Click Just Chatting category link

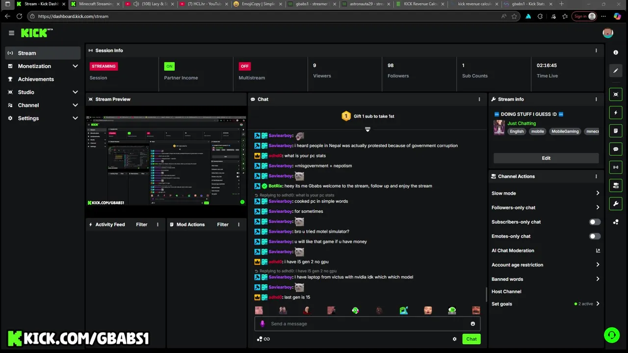tap(522, 124)
